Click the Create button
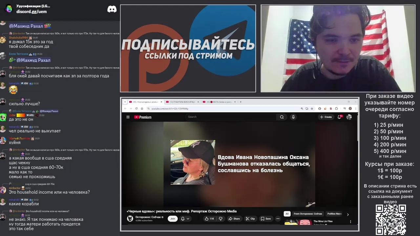Image resolution: width=420 pixels, height=236 pixels. [326, 117]
